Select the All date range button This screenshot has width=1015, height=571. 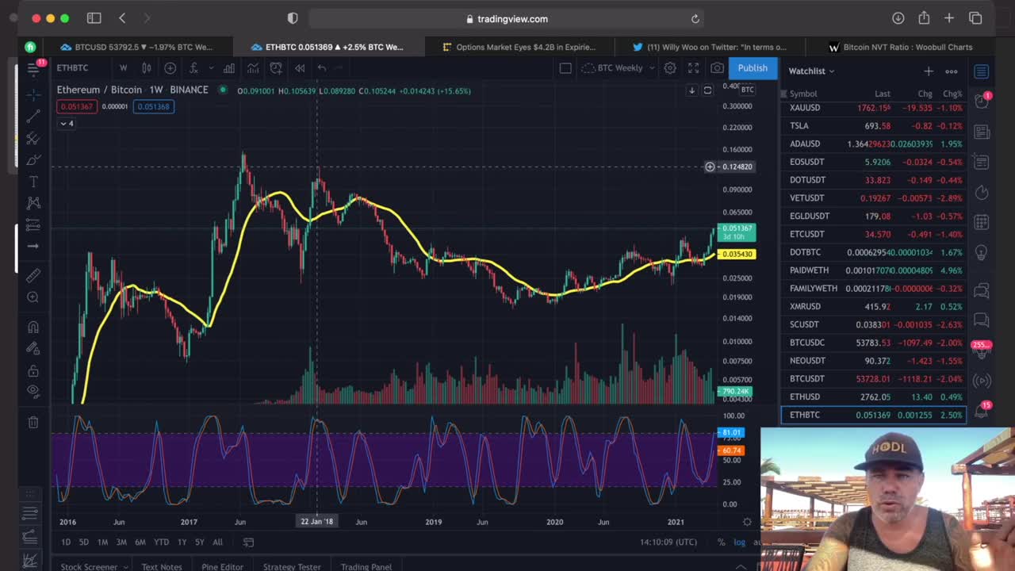(217, 542)
